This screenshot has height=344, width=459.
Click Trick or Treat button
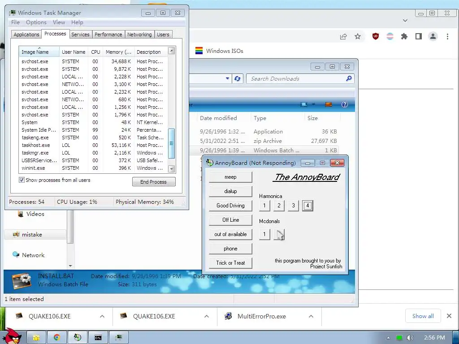pos(230,262)
